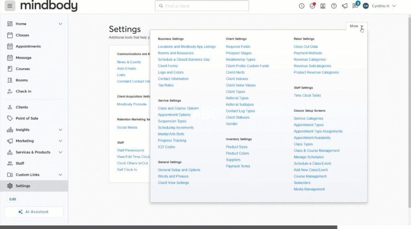Click the Clients person icon
411x229 pixels.
[10, 107]
